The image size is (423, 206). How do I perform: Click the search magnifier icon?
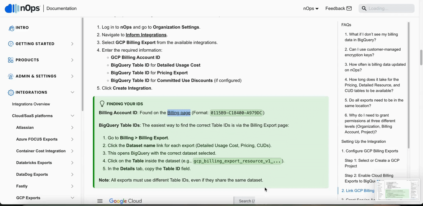point(364,8)
